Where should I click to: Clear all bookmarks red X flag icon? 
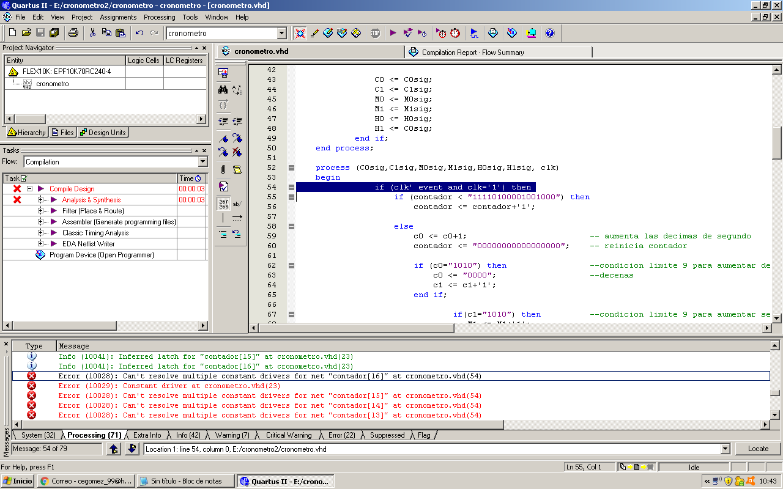coord(237,152)
